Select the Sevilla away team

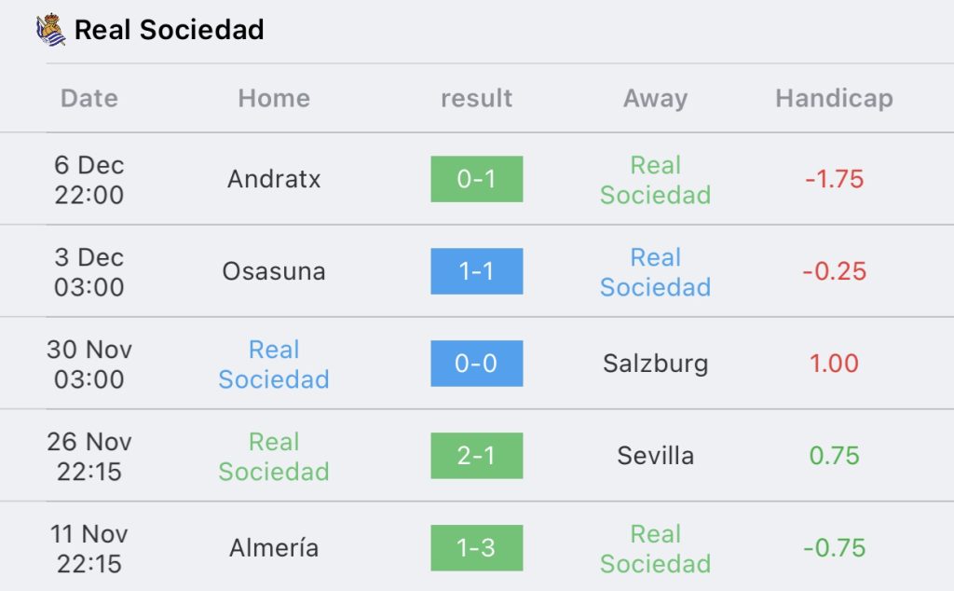pos(655,456)
